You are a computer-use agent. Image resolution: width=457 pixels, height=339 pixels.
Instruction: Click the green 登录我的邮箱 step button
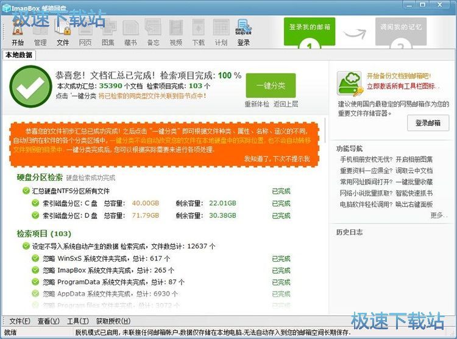[x=310, y=32]
